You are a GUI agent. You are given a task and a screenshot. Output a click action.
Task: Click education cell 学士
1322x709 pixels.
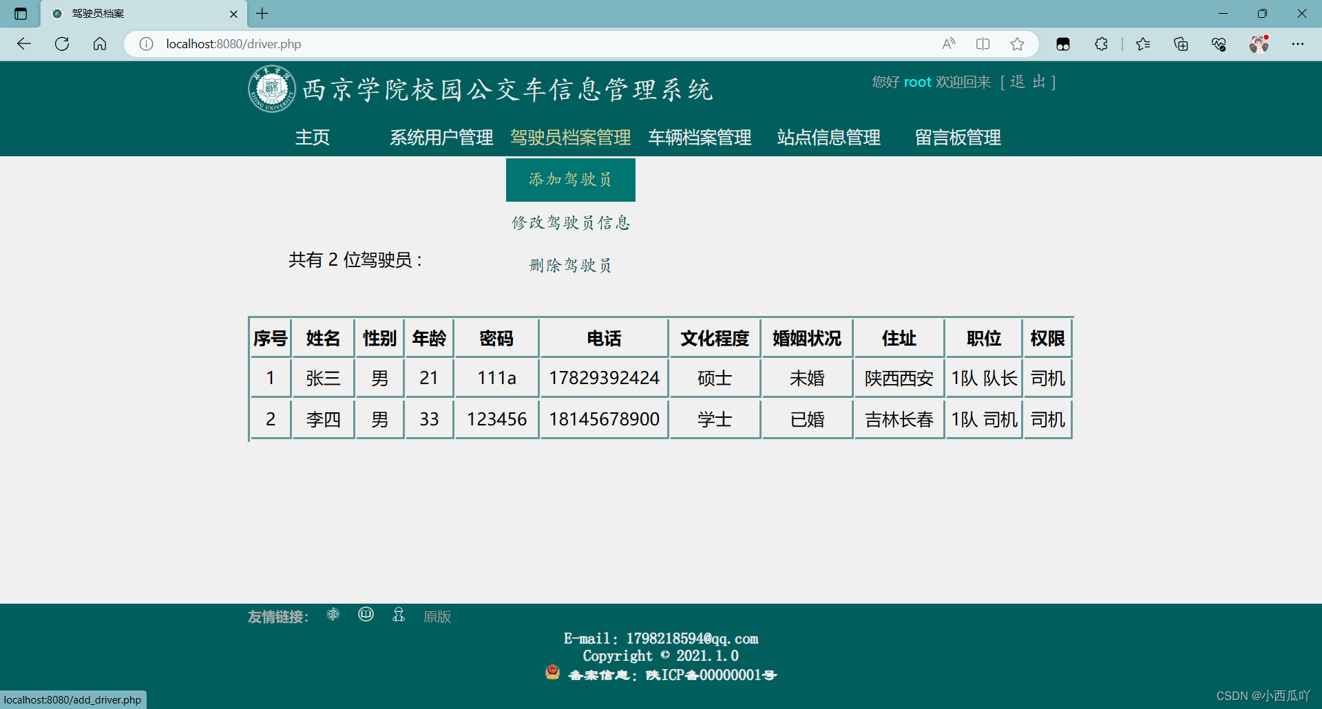[x=715, y=419]
